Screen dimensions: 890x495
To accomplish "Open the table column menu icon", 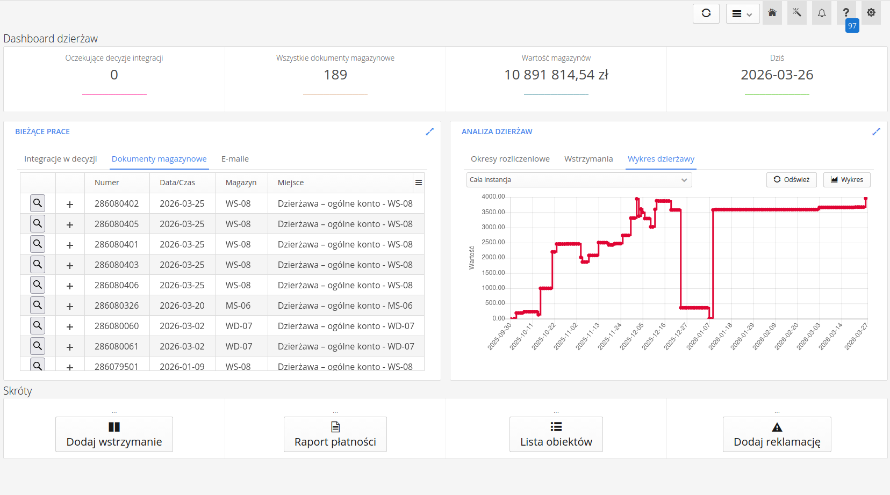I will pyautogui.click(x=418, y=183).
